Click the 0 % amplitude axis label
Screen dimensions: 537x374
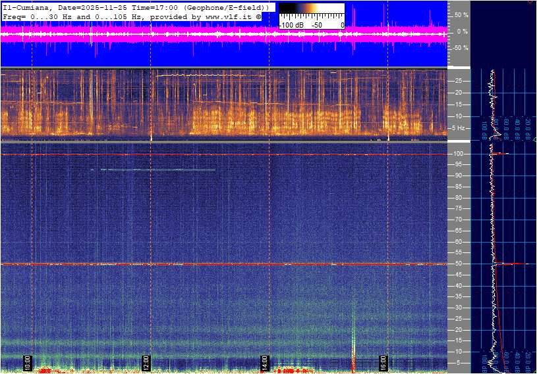coord(462,32)
